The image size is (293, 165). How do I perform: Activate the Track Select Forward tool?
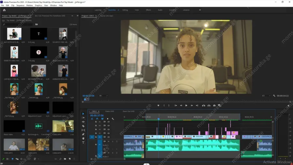pyautogui.click(x=83, y=118)
